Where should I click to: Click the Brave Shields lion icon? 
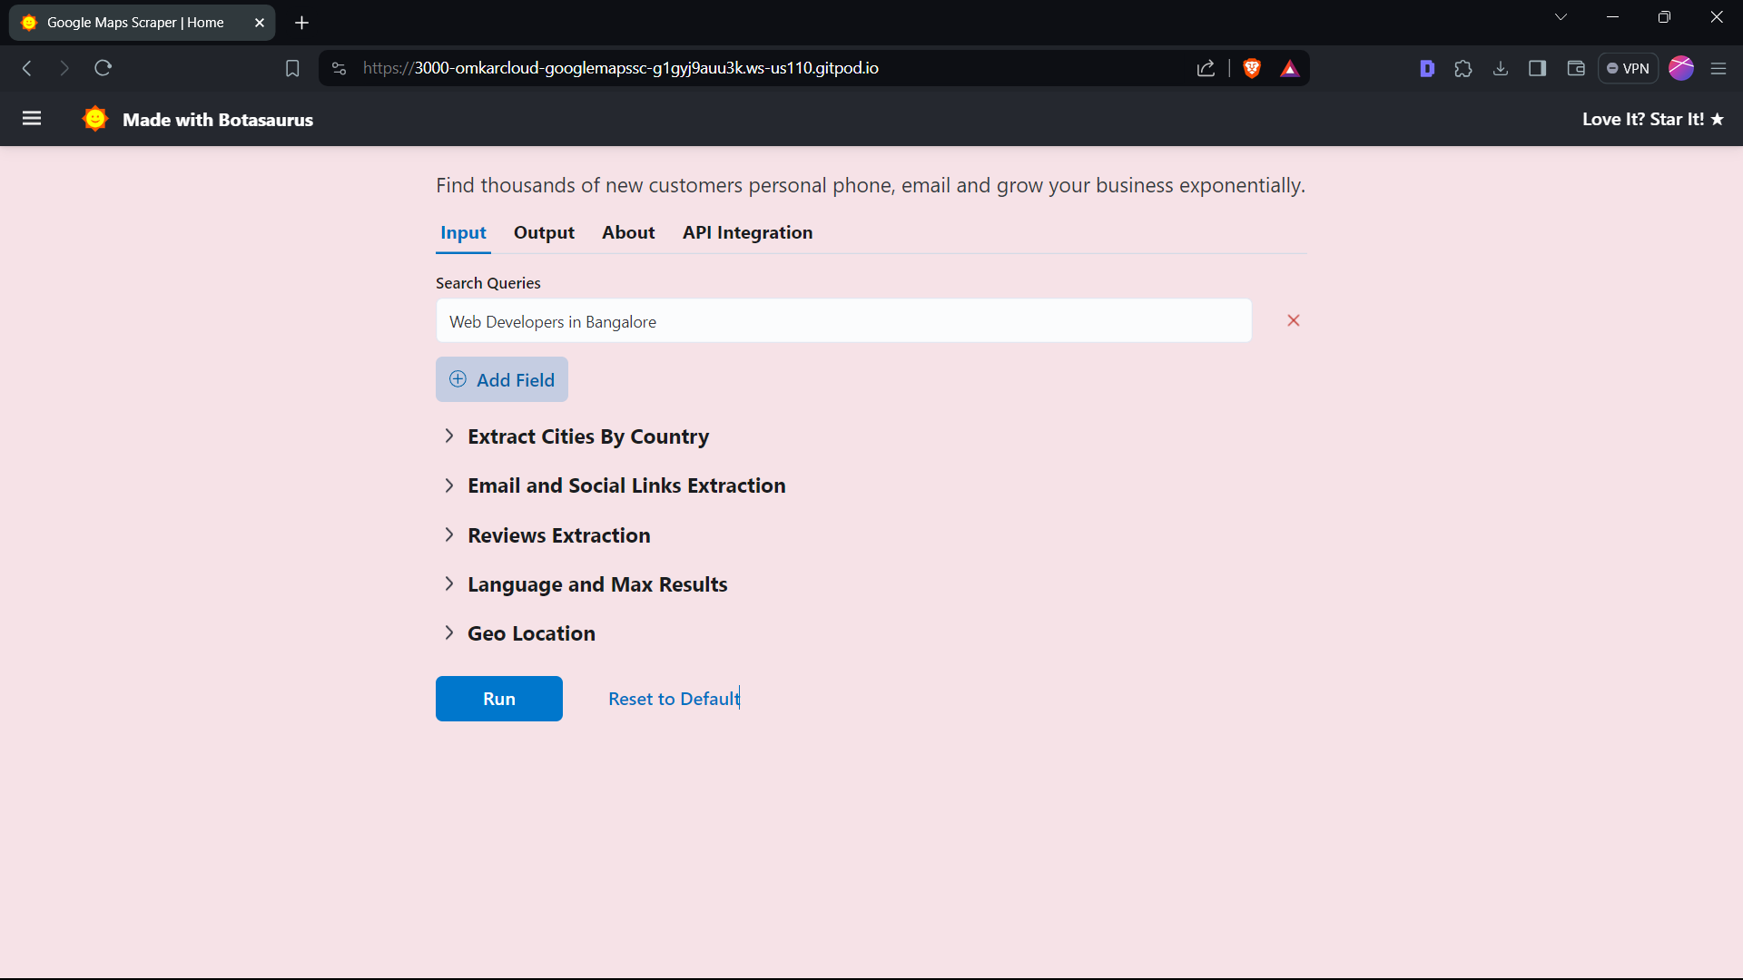click(x=1252, y=68)
